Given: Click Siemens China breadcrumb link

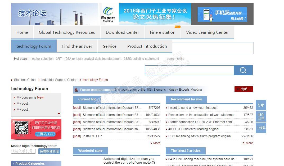Looking at the screenshot, I should point(25,80).
